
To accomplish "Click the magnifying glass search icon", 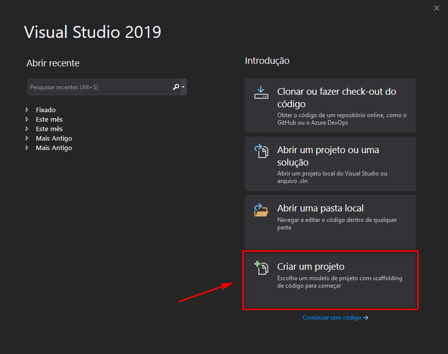I will [x=176, y=87].
